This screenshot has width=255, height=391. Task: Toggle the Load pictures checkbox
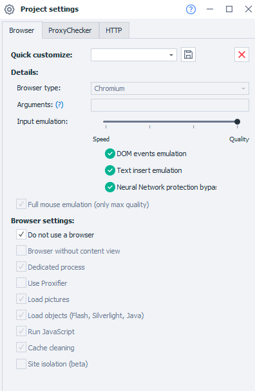pos(21,299)
